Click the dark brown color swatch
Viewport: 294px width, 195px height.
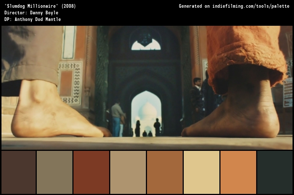coord(19,172)
